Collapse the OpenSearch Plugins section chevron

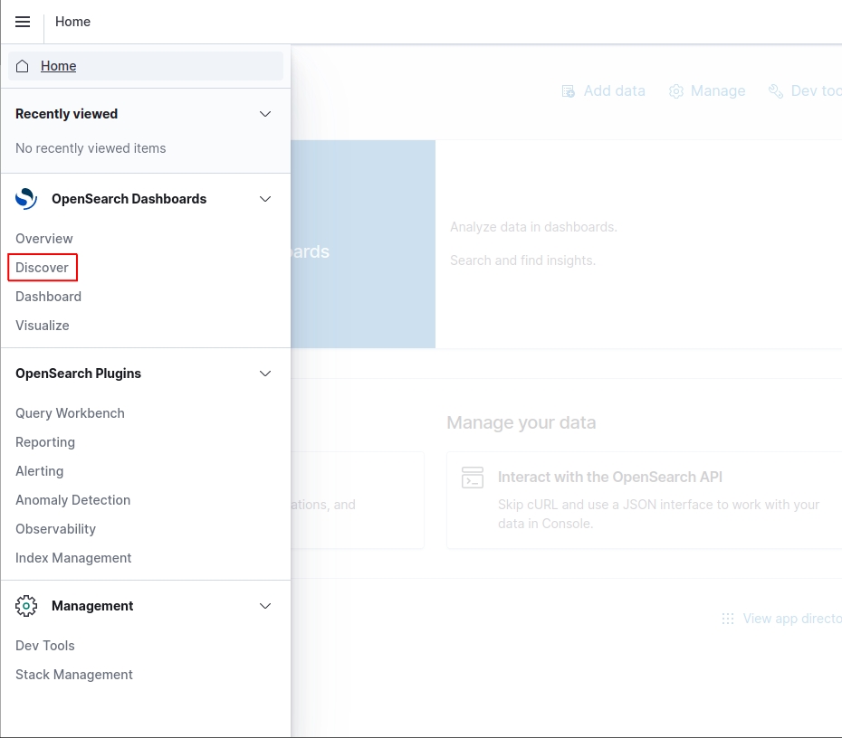(x=265, y=374)
